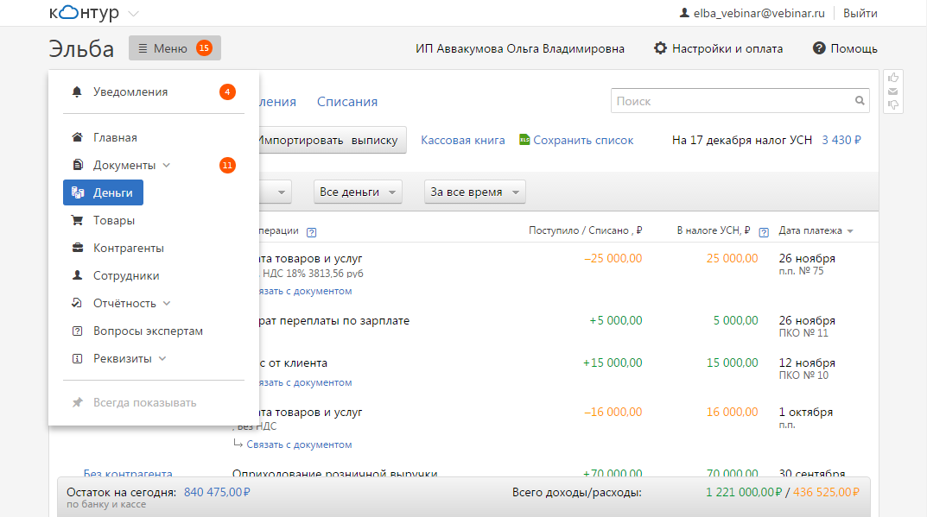Click the Уведомления bell icon
Image resolution: width=927 pixels, height=517 pixels.
point(77,91)
